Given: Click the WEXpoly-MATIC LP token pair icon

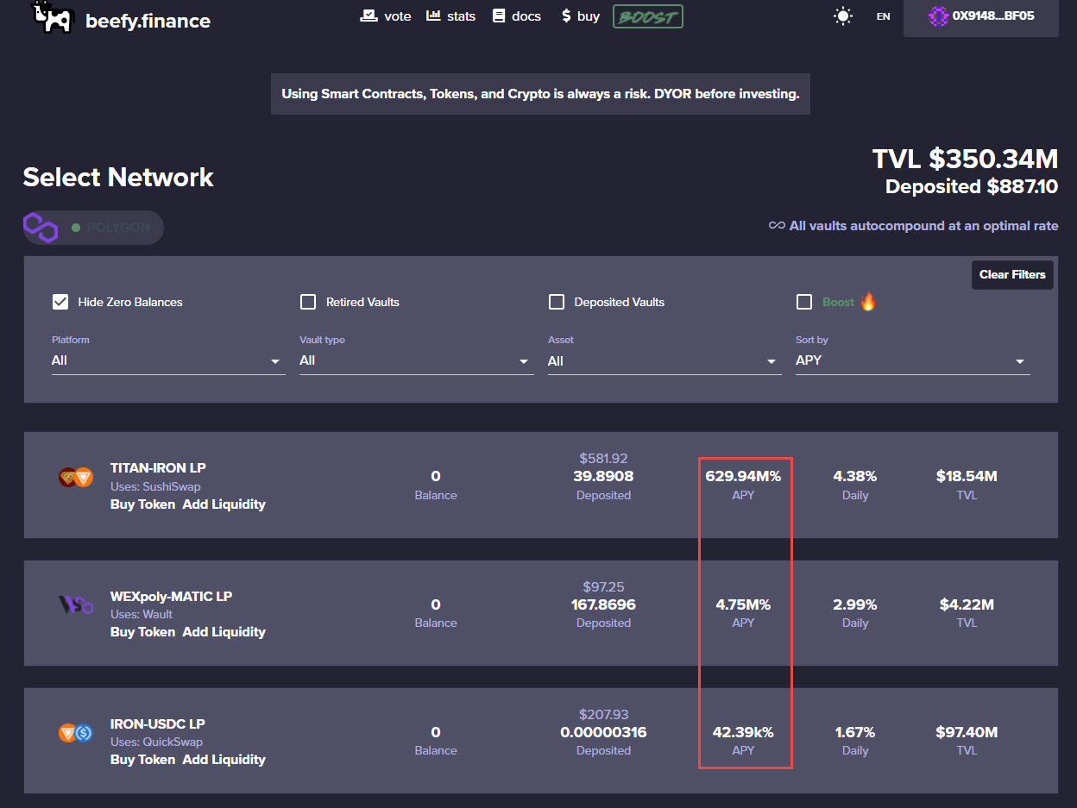Looking at the screenshot, I should pyautogui.click(x=76, y=604).
